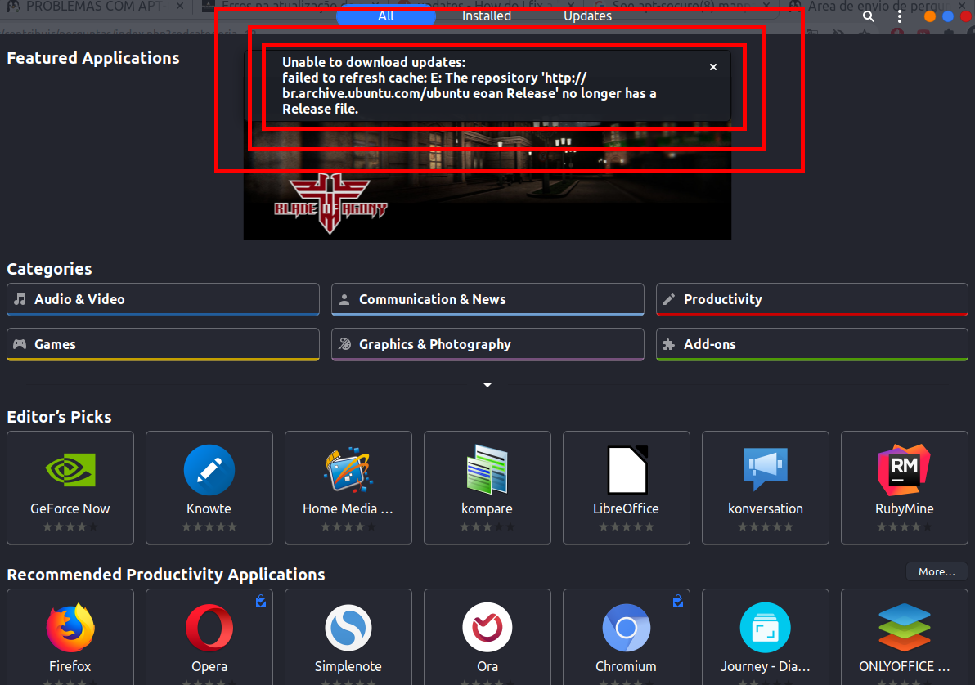Image resolution: width=975 pixels, height=685 pixels.
Task: Click the orange minimize window button
Action: click(x=930, y=17)
